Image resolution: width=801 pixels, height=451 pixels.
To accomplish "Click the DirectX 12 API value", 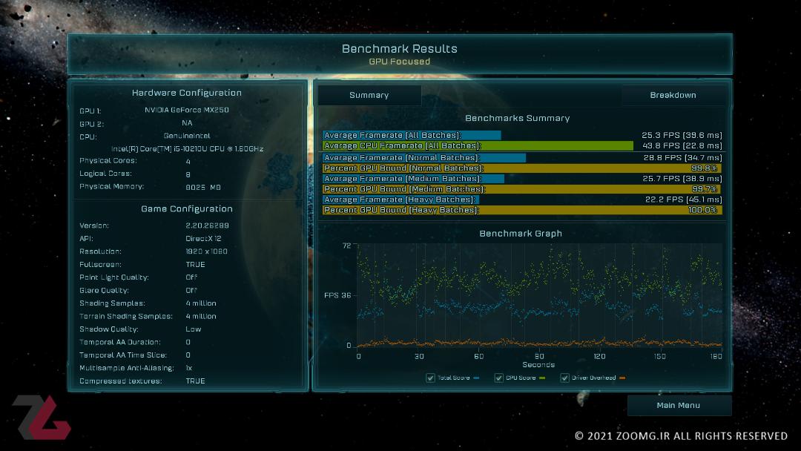I will tap(203, 239).
